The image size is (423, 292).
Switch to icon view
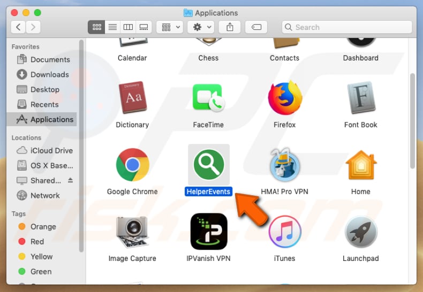tap(96, 27)
